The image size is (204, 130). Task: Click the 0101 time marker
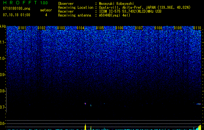(22, 28)
